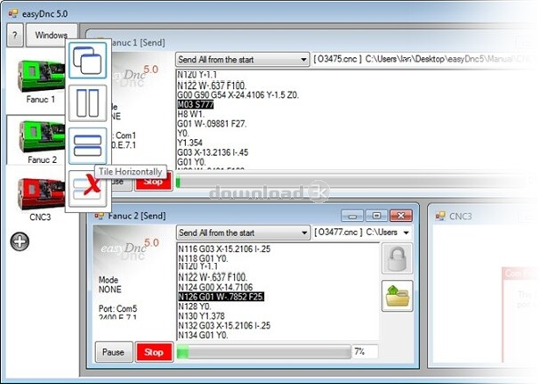The width and height of the screenshot is (540, 384).
Task: Open file folder icon in Fanuc 2
Action: click(397, 296)
